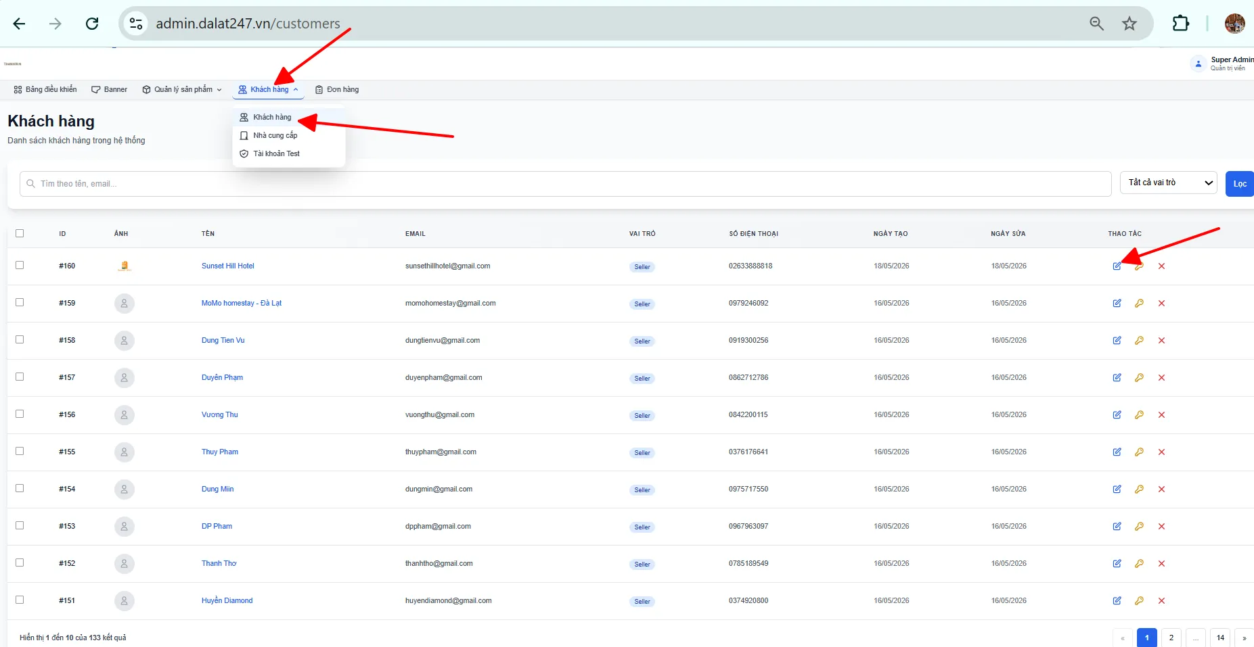Focus the Tìm theo tên, email search field

pyautogui.click(x=565, y=184)
